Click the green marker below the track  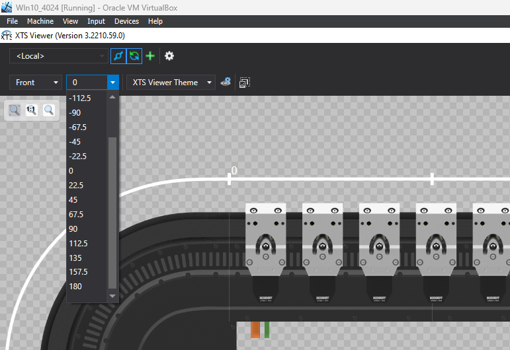click(267, 330)
